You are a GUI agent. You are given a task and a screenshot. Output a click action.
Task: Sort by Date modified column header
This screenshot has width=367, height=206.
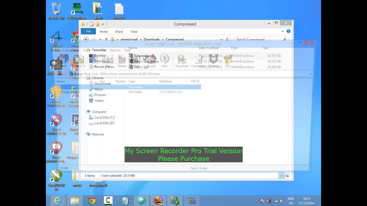pyautogui.click(x=208, y=48)
